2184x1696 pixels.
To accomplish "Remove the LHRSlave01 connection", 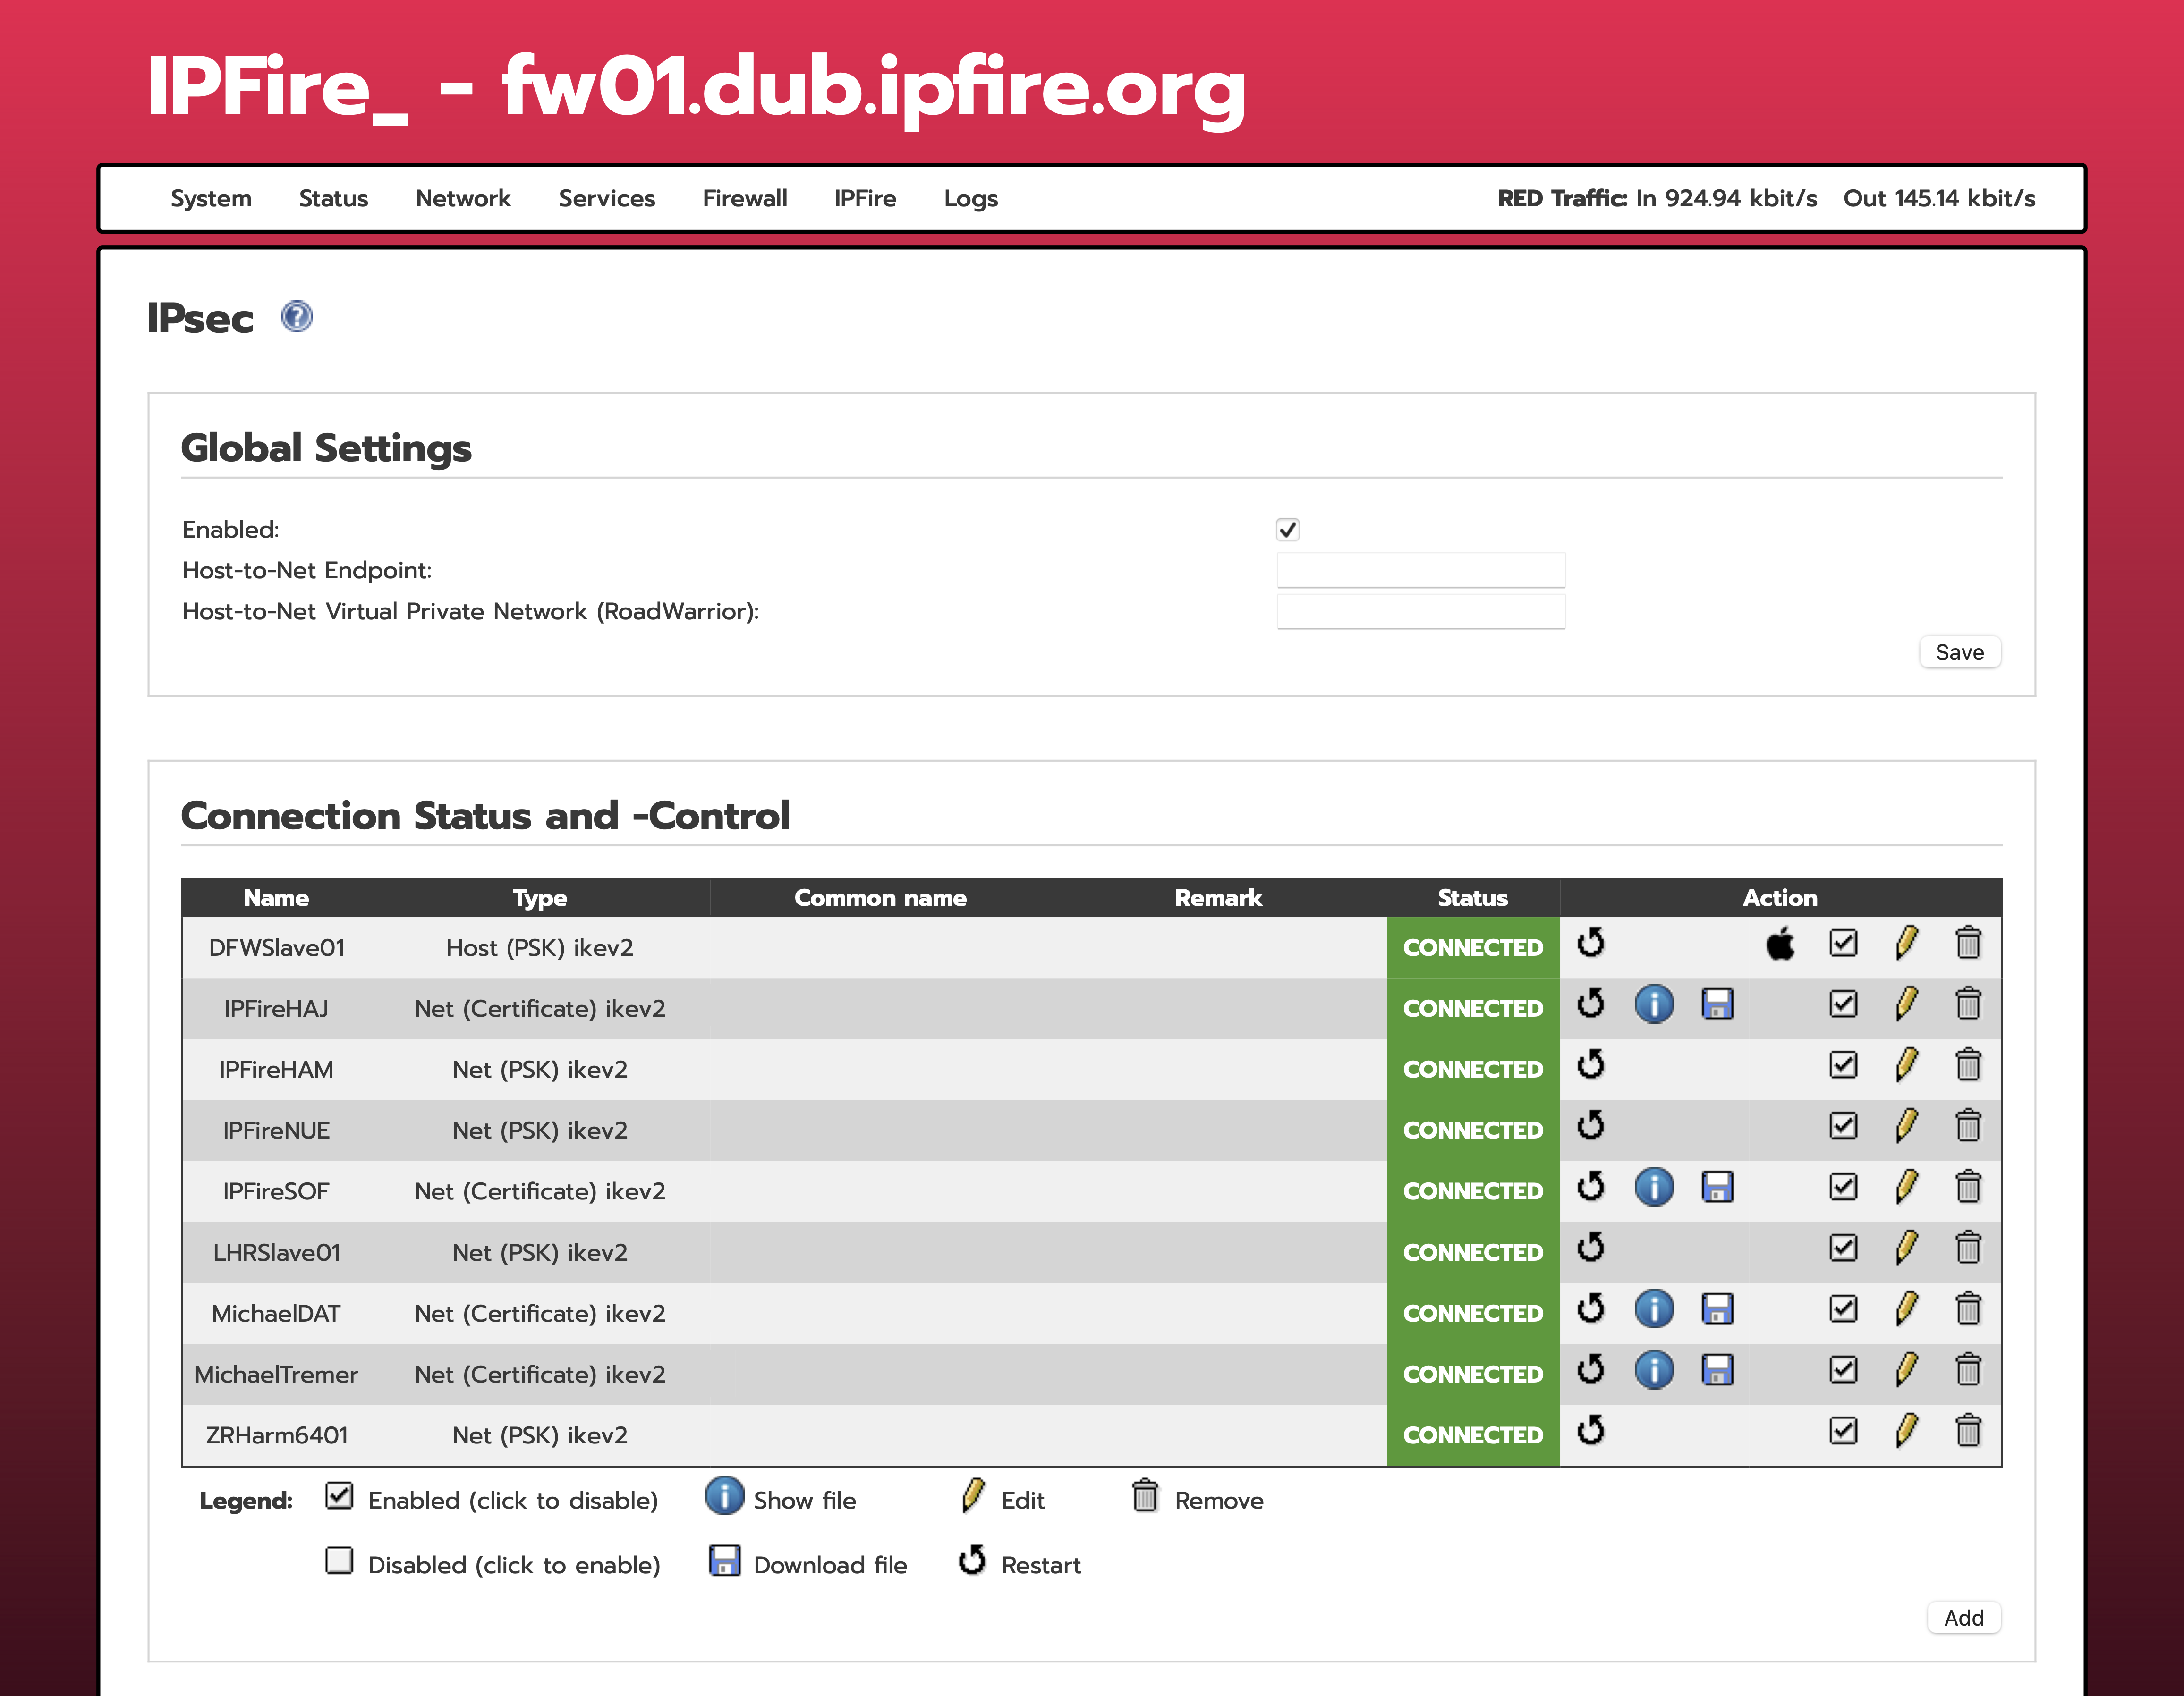I will [1968, 1247].
